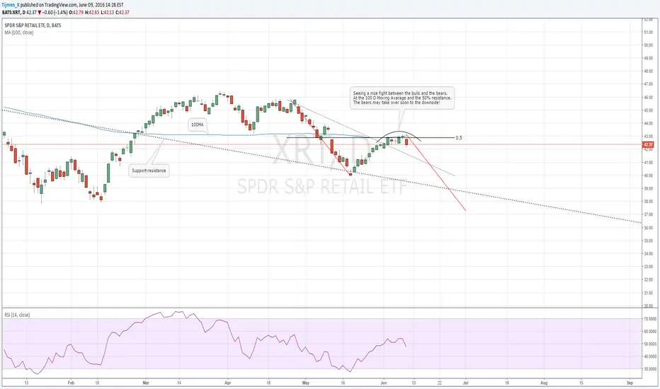The width and height of the screenshot is (660, 389).
Task: Click the Jul label on the date axis
Action: (x=465, y=383)
